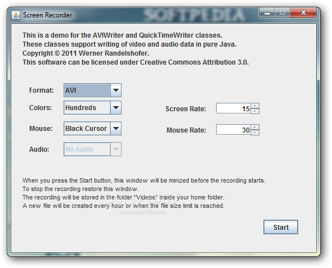Increase Screen Rate with up arrow

pyautogui.click(x=255, y=106)
